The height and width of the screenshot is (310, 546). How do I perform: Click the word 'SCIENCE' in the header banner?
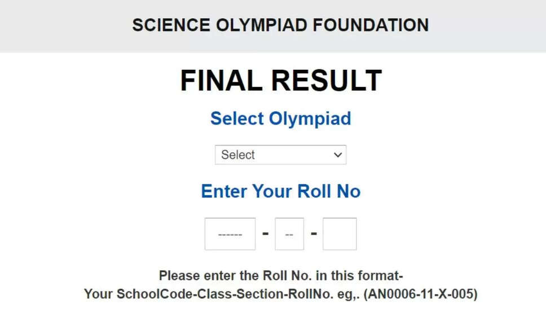[164, 25]
